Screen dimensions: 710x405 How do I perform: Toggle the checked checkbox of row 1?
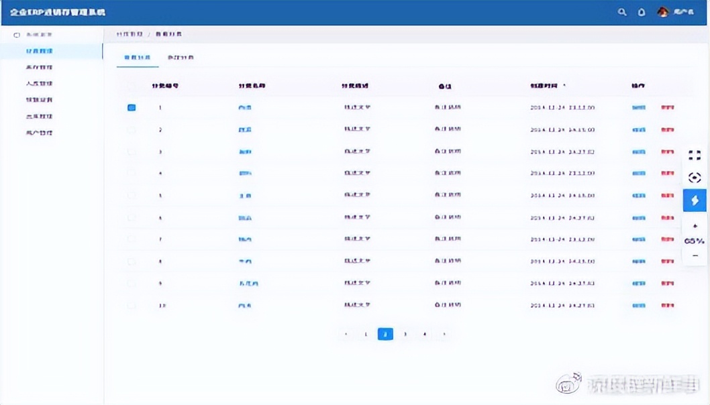click(x=132, y=107)
